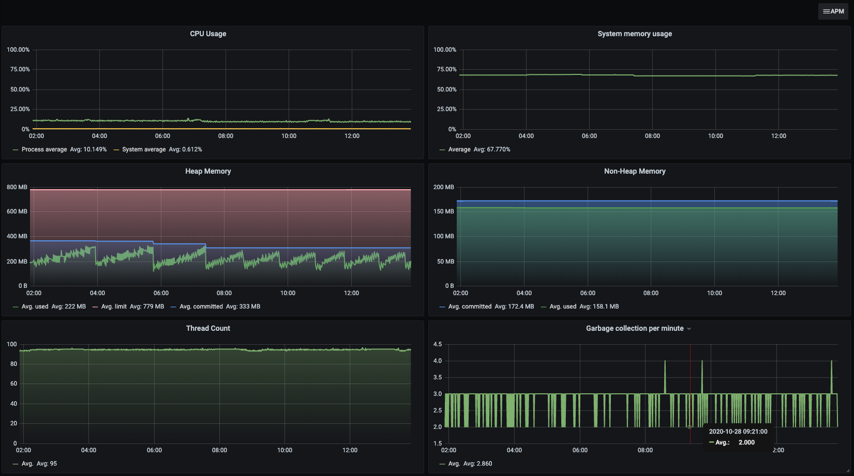Toggle Avg. used series in Heap Memory legend
854x476 pixels.
35,306
